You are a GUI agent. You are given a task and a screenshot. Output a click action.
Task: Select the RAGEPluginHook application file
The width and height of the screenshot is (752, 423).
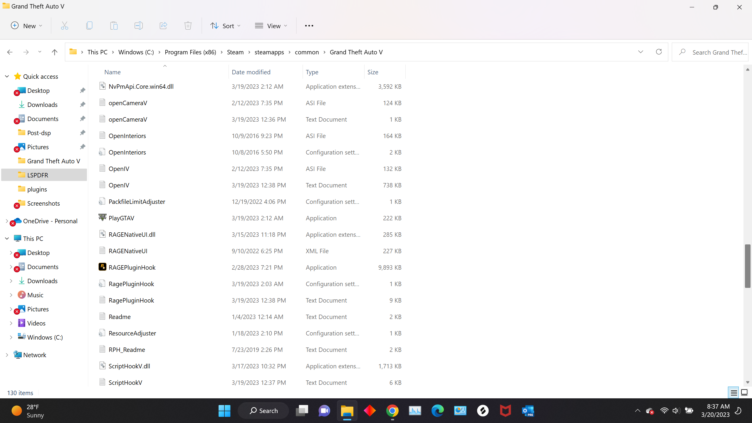pyautogui.click(x=132, y=267)
